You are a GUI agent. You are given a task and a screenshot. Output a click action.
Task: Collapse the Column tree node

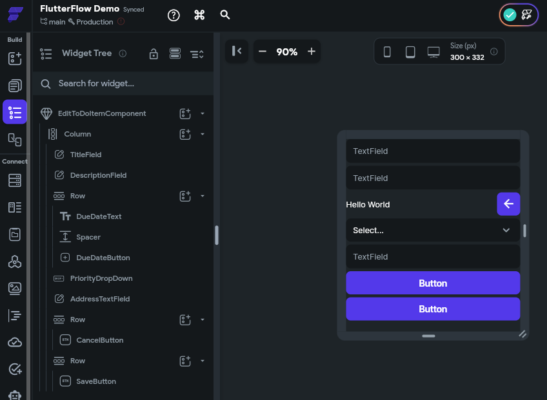coord(203,134)
